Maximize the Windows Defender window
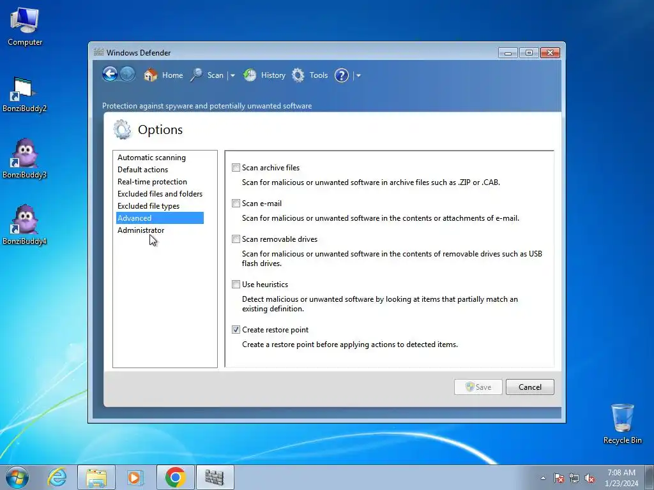654x490 pixels. click(529, 52)
